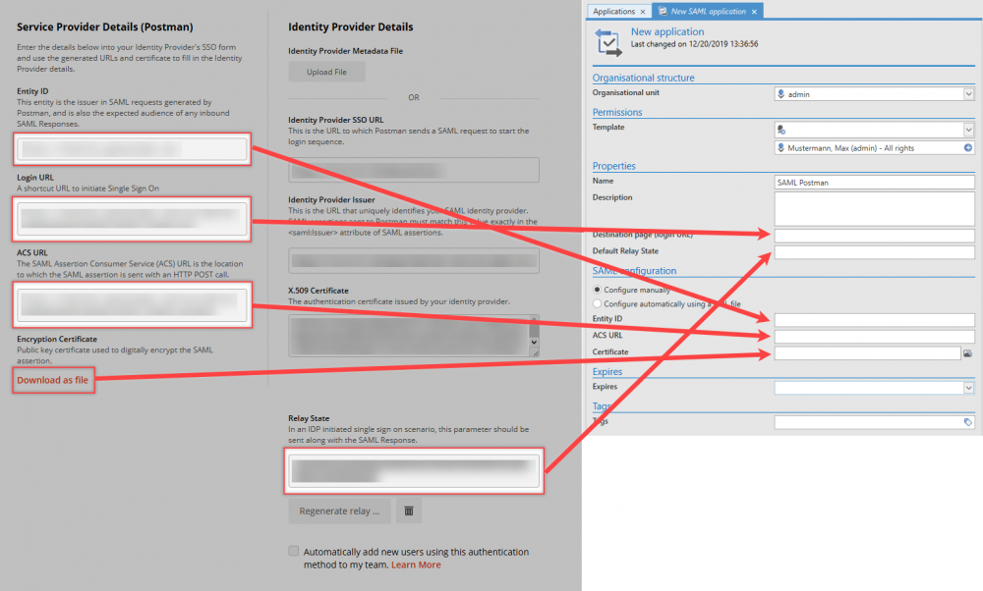983x591 pixels.
Task: Open the Learn More link
Action: pos(416,564)
